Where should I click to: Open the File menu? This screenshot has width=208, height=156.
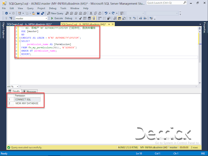(4, 8)
